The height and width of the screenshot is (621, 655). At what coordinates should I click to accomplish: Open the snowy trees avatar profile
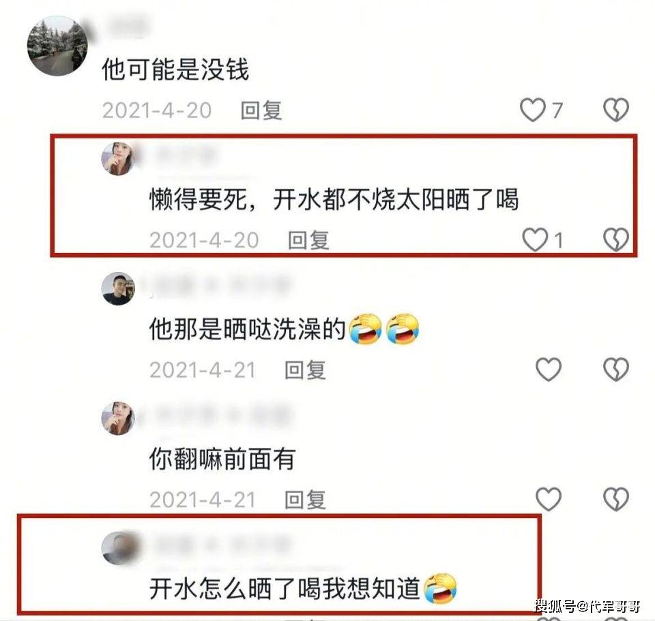[57, 46]
